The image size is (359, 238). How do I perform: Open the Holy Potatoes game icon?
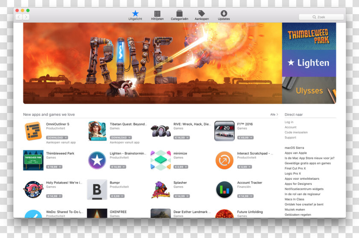tap(33, 189)
